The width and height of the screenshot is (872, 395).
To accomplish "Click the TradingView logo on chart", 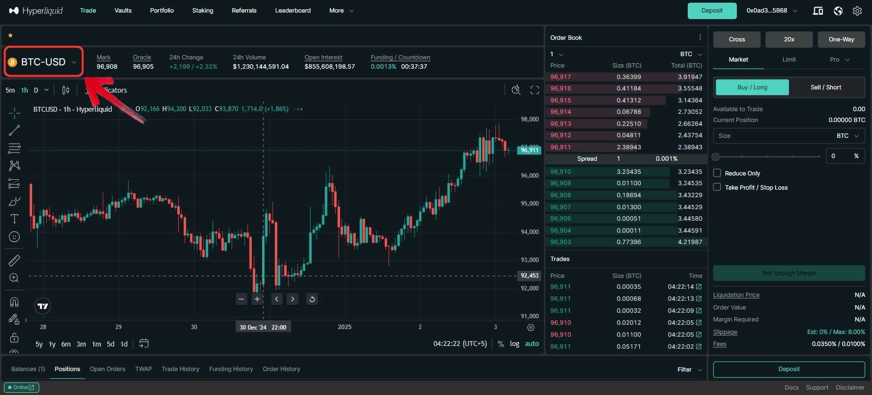I will point(43,306).
